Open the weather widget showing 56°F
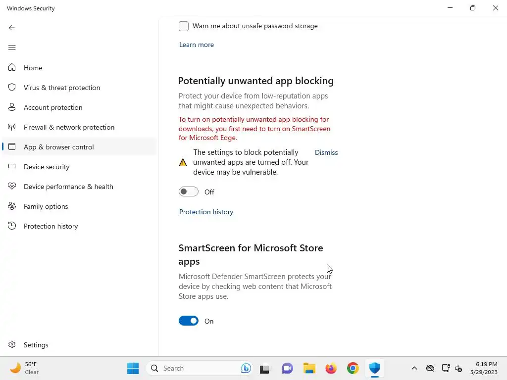Viewport: 507px width, 380px height. tap(24, 368)
